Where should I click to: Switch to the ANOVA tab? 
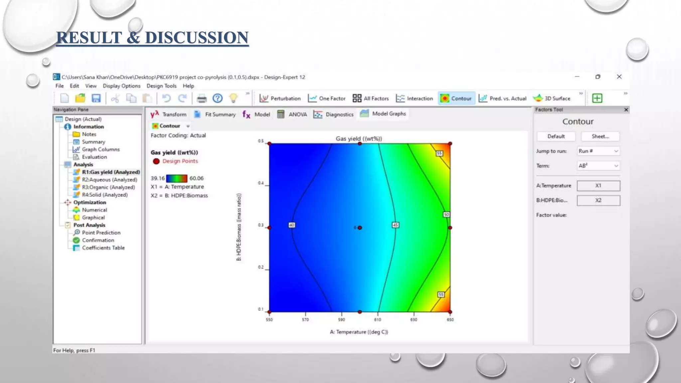pyautogui.click(x=292, y=115)
